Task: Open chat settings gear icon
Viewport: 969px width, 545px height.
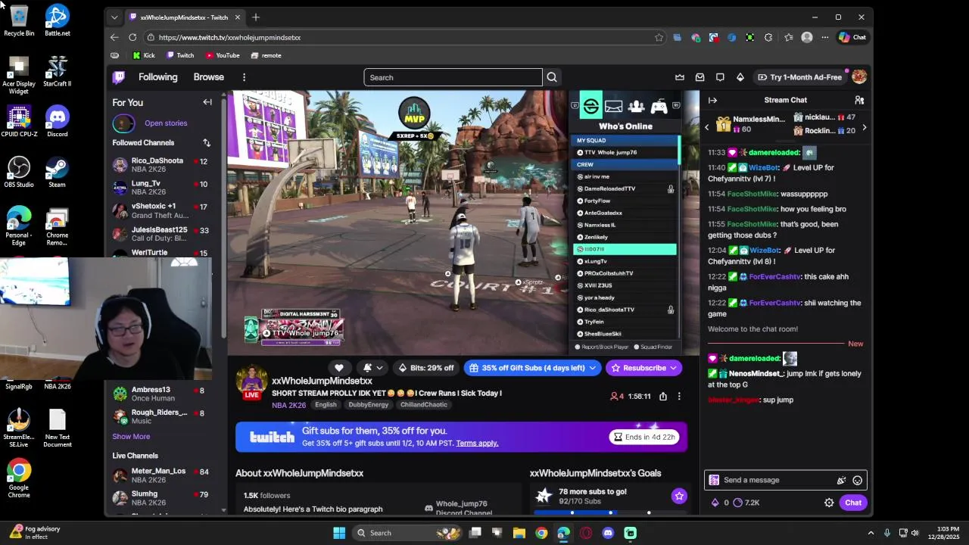Action: pyautogui.click(x=829, y=503)
